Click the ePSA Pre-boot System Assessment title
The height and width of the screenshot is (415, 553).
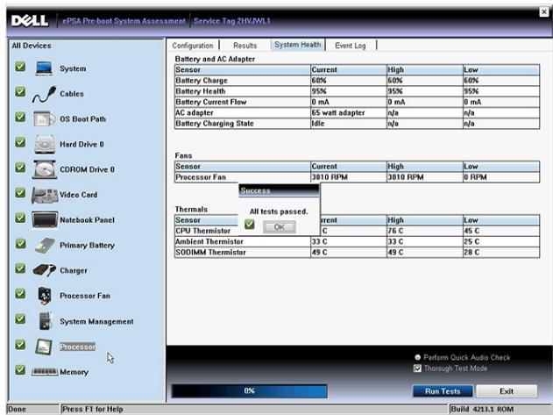[x=124, y=21]
